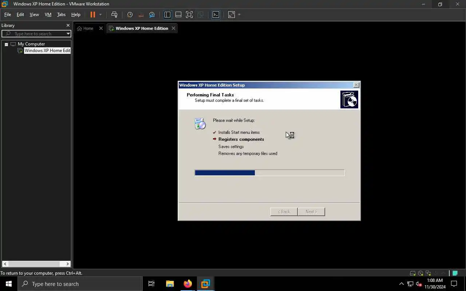Open the Help menu
Screen dimensions: 466x291
coord(76,15)
